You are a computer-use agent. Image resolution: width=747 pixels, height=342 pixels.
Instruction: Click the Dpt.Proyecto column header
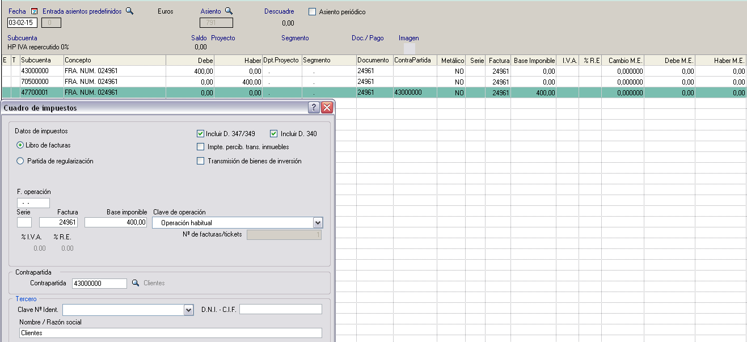pyautogui.click(x=282, y=60)
